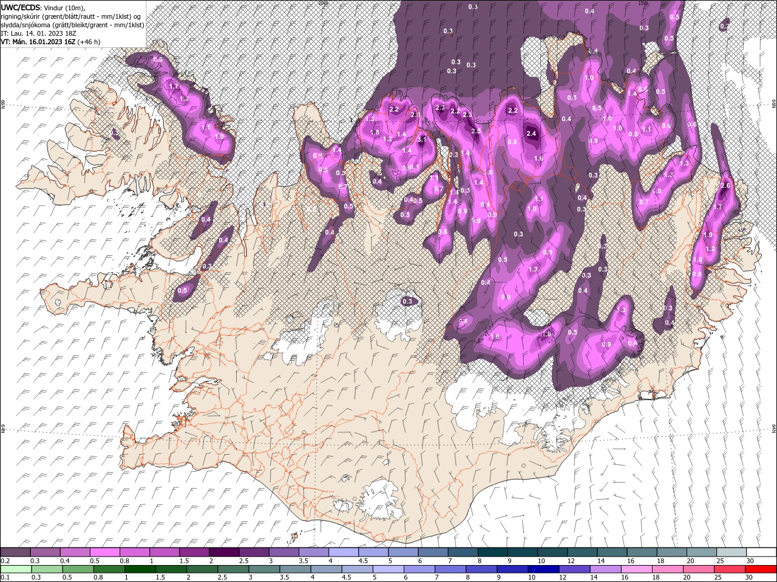Click the '2.6' value on the east coast
This screenshot has height=582, width=777.
click(x=724, y=186)
